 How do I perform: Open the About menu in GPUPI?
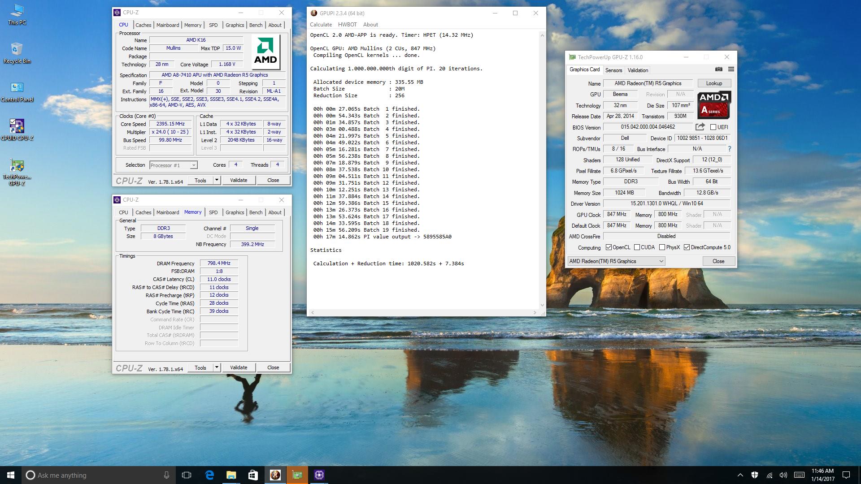(x=370, y=25)
